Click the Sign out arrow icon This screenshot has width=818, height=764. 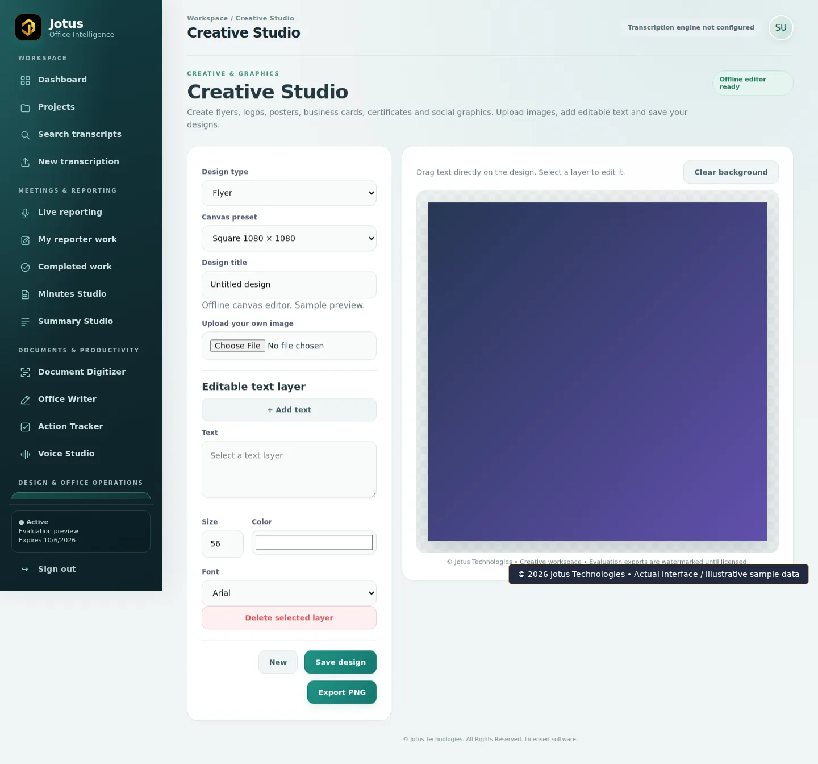pyautogui.click(x=25, y=569)
